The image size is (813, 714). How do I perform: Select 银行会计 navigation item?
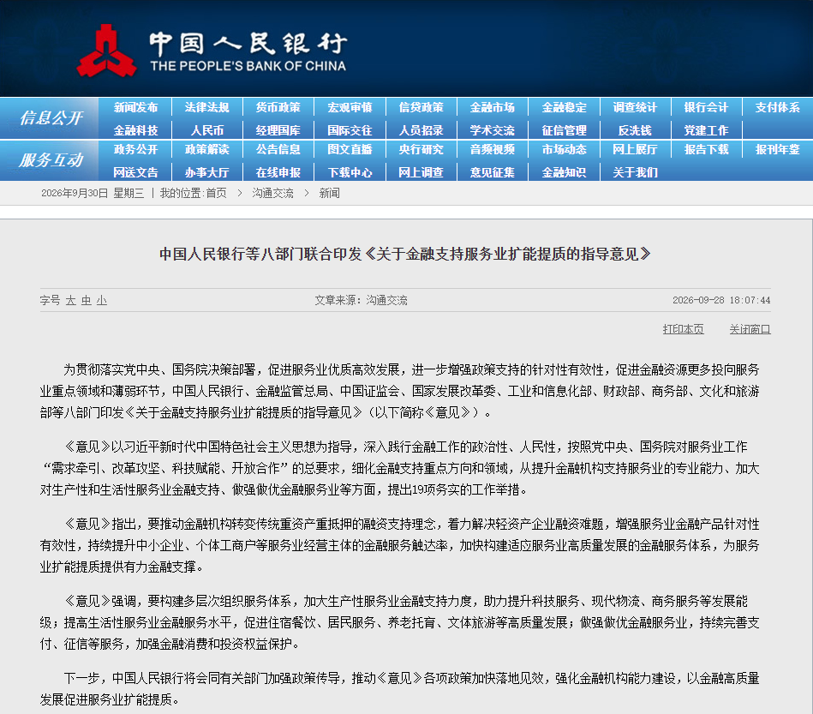click(x=706, y=107)
